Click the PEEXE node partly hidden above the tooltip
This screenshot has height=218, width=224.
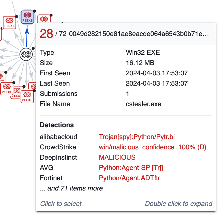[44, 19]
